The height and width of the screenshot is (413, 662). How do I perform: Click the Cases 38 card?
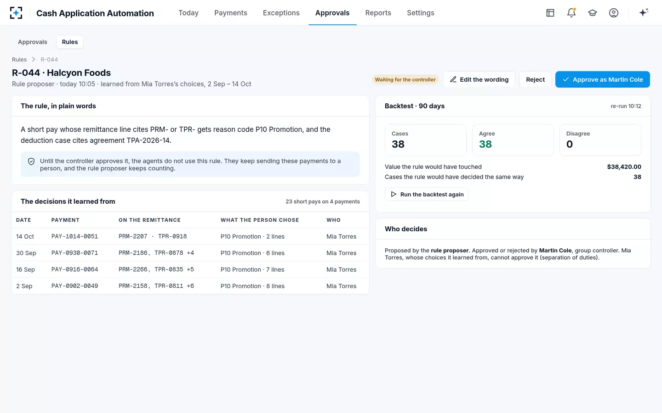tap(426, 140)
